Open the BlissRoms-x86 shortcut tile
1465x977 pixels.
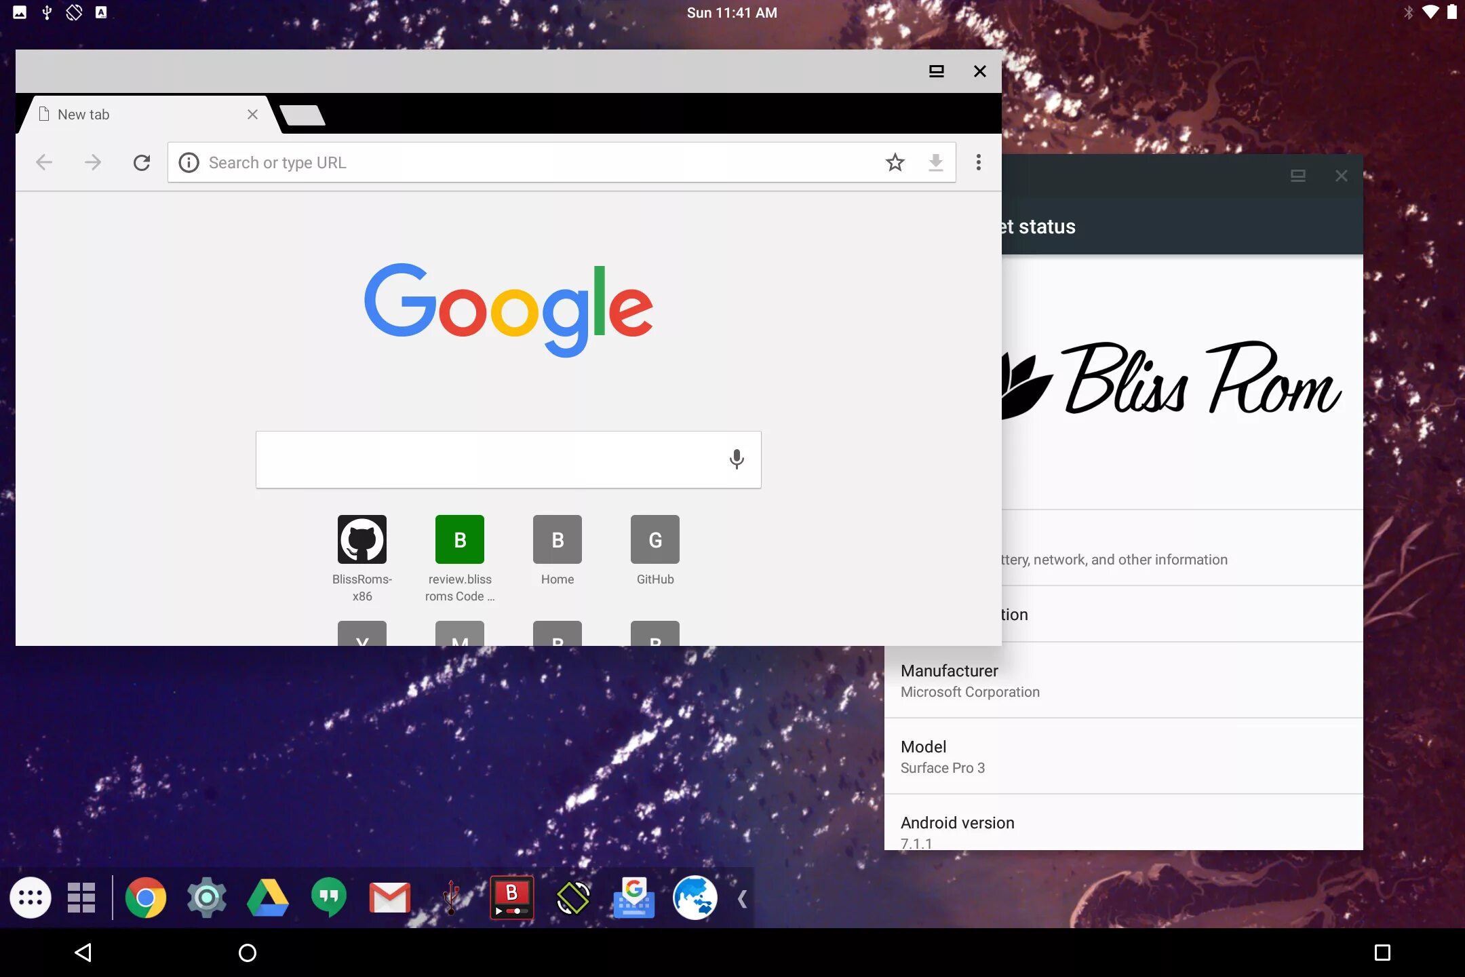[x=362, y=558]
